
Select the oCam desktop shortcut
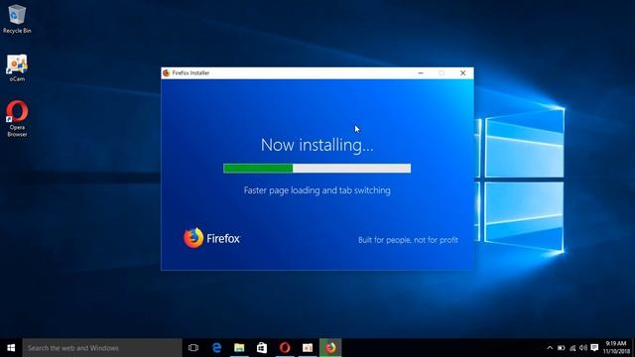tap(17, 67)
